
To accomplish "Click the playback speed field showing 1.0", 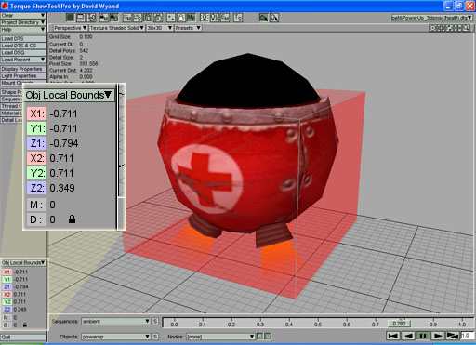I will (x=468, y=336).
